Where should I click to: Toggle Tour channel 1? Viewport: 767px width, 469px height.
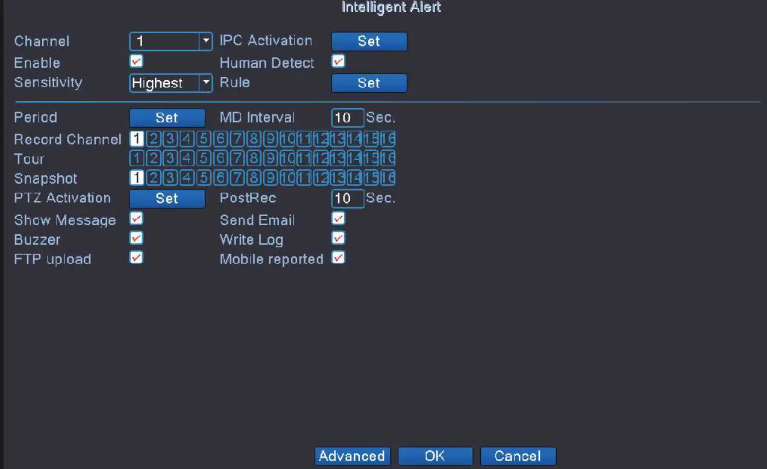click(x=137, y=159)
